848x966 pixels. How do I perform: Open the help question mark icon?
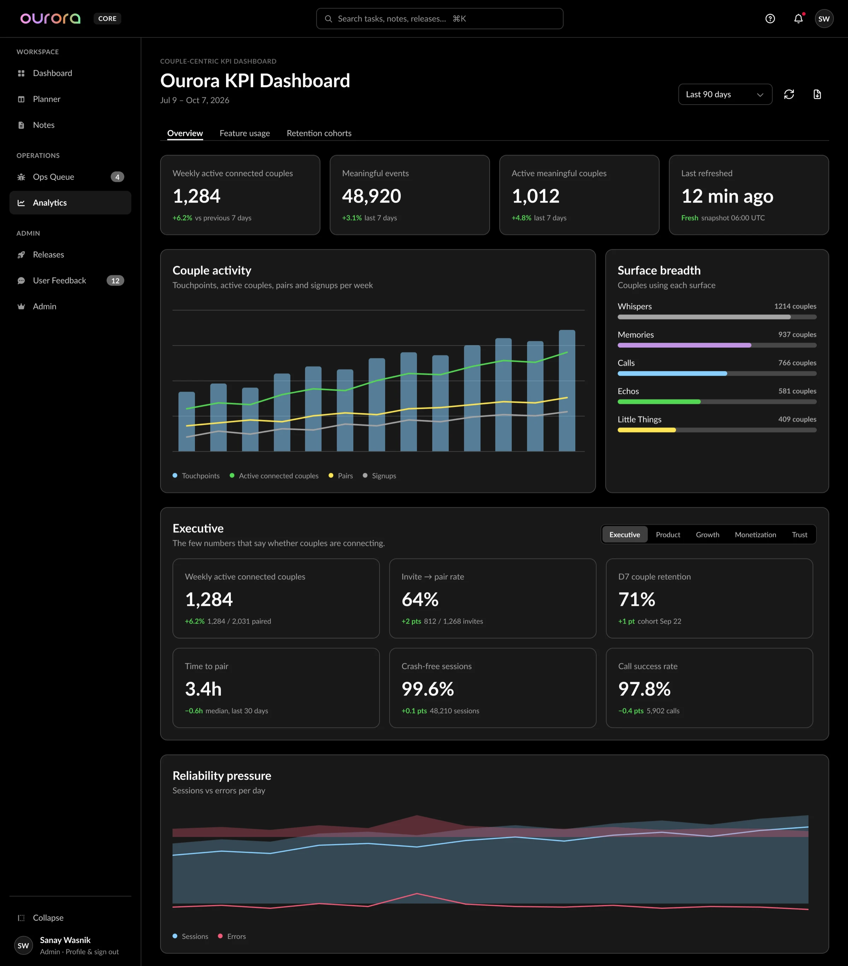(770, 18)
